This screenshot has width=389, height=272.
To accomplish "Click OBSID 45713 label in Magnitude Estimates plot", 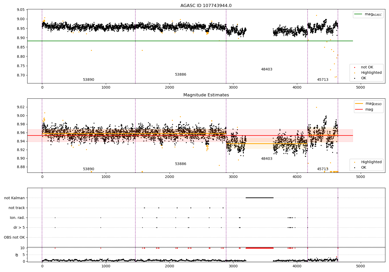I will (x=323, y=169).
